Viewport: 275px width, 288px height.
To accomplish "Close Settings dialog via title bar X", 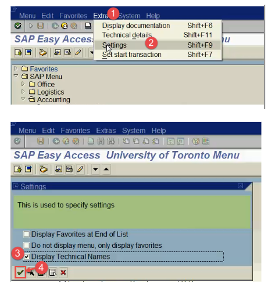I will pyautogui.click(x=240, y=186).
